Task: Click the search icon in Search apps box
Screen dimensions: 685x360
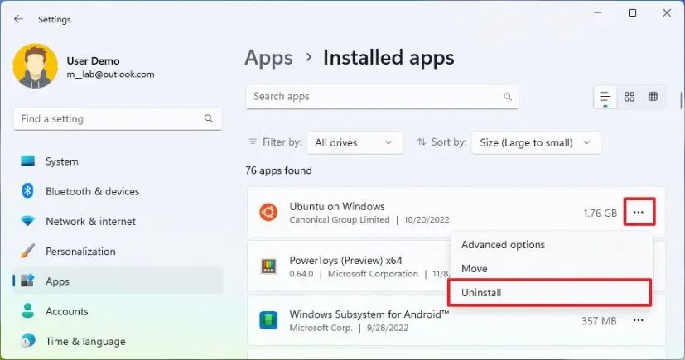Action: pyautogui.click(x=507, y=97)
